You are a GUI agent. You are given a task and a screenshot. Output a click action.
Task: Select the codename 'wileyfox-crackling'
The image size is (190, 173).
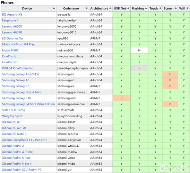click(x=70, y=116)
